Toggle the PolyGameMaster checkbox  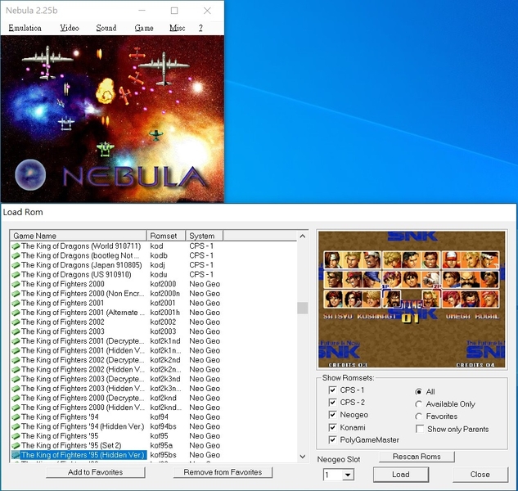[333, 440]
